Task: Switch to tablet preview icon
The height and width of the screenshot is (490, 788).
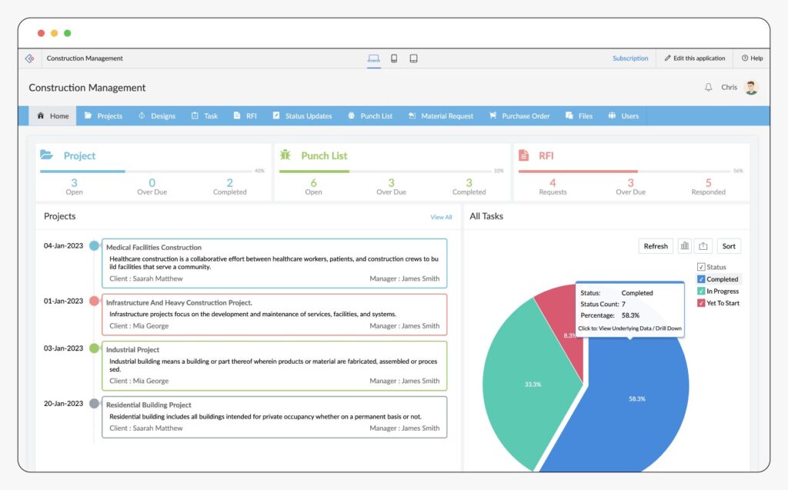Action: click(x=413, y=58)
